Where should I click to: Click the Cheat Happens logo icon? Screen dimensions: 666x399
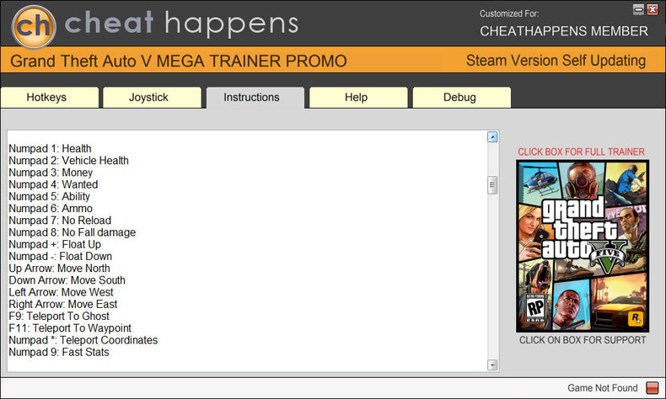(x=34, y=26)
